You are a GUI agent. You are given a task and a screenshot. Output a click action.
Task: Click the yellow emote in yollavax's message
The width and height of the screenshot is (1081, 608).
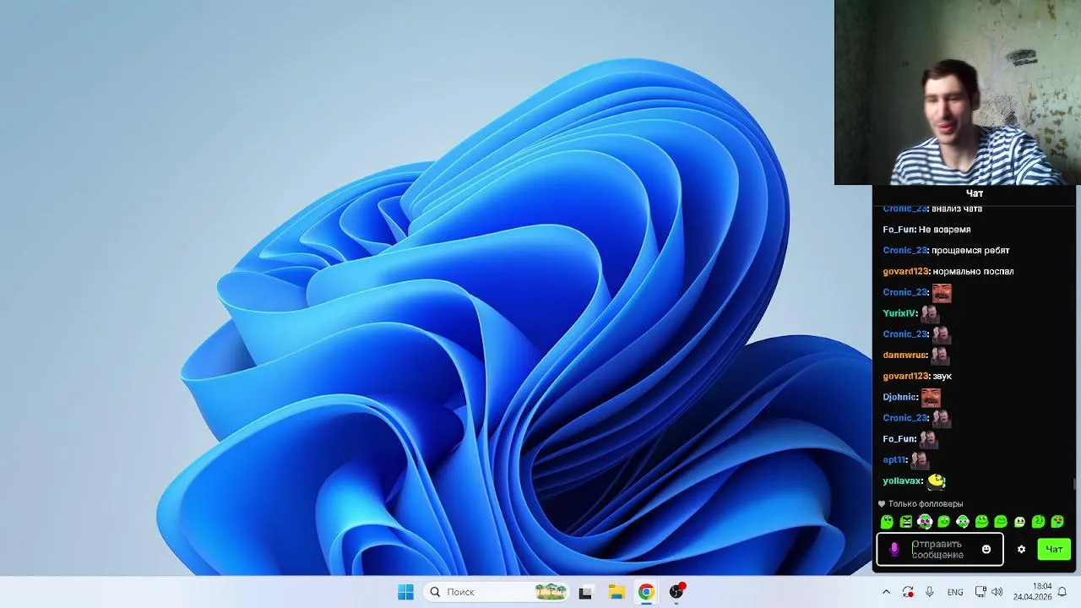936,481
